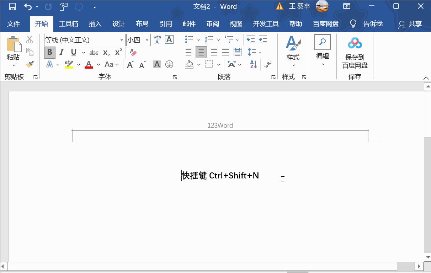This screenshot has height=273, width=431.
Task: Clear all formatting with the eraser icon
Action: pyautogui.click(x=133, y=52)
